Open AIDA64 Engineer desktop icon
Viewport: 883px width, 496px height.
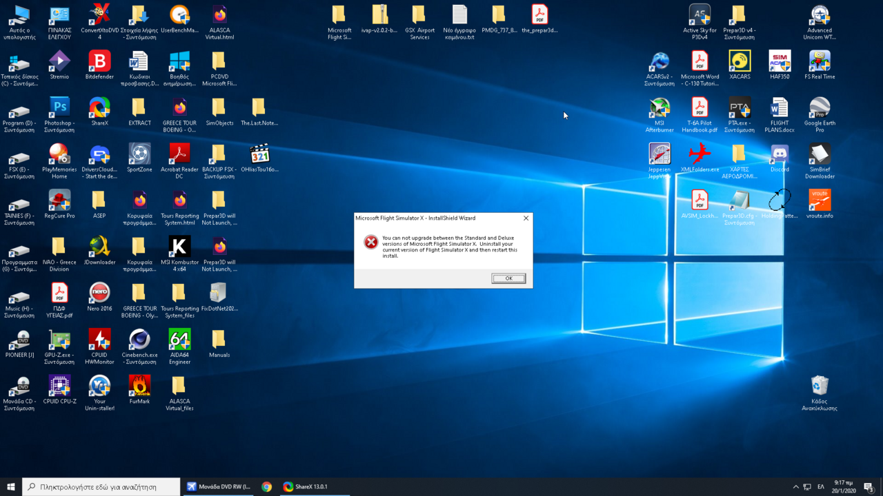(x=179, y=346)
